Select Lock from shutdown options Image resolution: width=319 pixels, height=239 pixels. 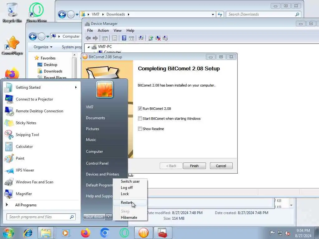130,194
